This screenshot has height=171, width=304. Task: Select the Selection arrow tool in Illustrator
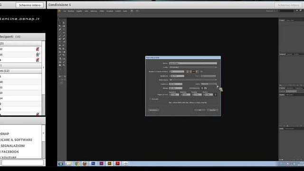[x=60, y=23]
